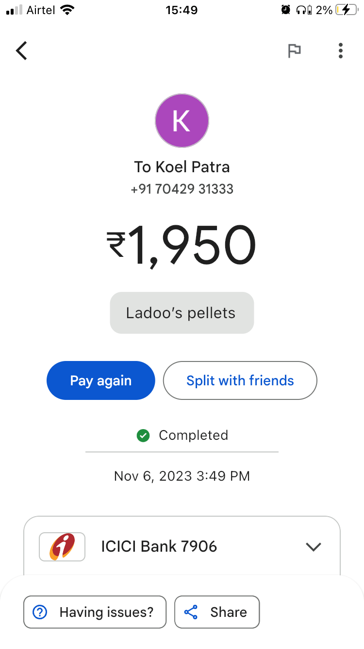Tap the To Koel Patra name

coord(182,167)
